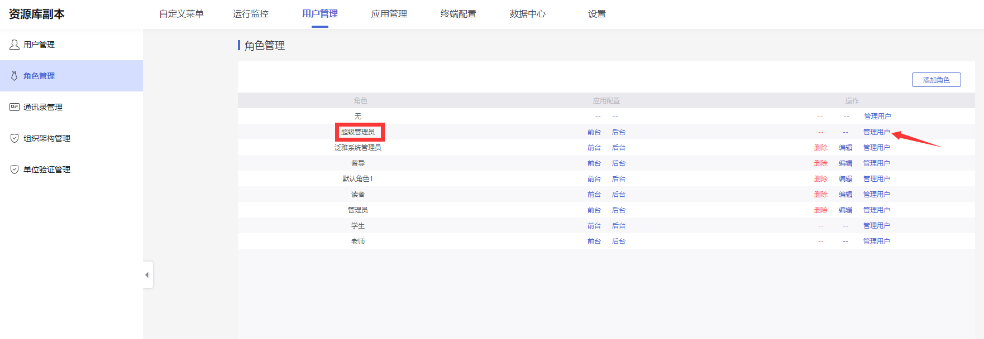Click 编辑 for the 管理员 role
This screenshot has height=339, width=984.
pyautogui.click(x=846, y=210)
